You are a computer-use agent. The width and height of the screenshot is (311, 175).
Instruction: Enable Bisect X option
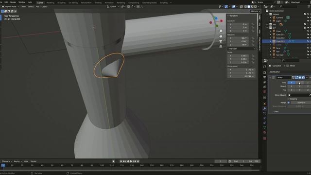click(292, 87)
